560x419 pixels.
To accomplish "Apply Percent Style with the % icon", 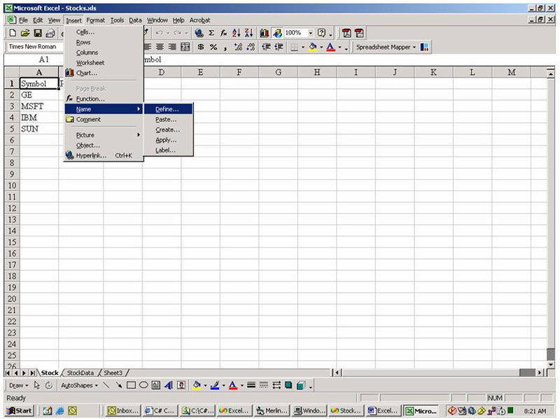I will pyautogui.click(x=213, y=47).
